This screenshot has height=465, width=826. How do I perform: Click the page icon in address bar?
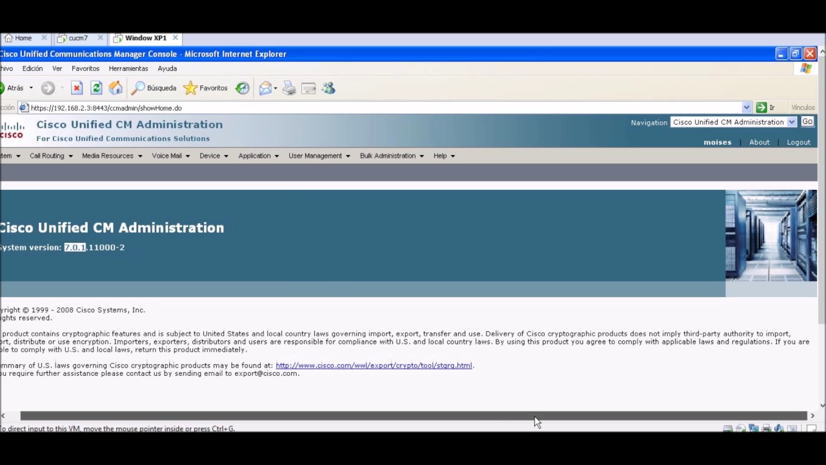(24, 108)
